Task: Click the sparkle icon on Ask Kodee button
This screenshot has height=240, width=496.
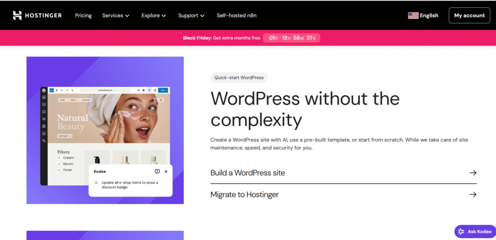Action: pos(461,232)
